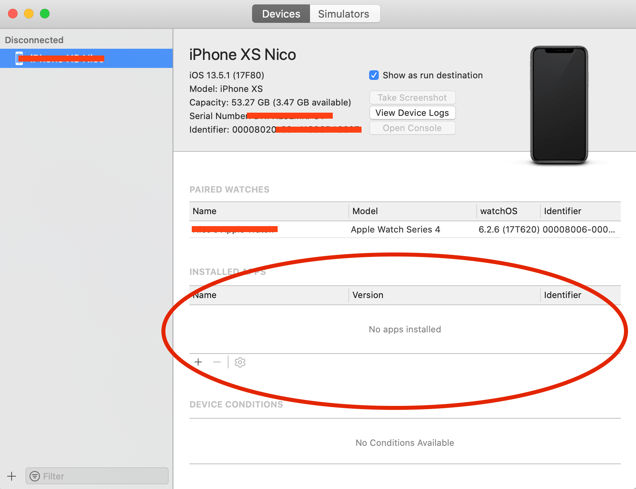
Task: Click the iPhone XS Nico title
Action: click(x=242, y=54)
